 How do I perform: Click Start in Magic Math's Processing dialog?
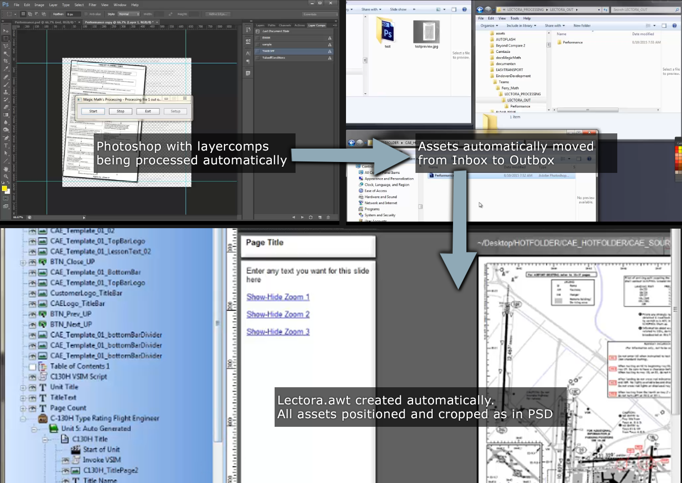coord(93,111)
